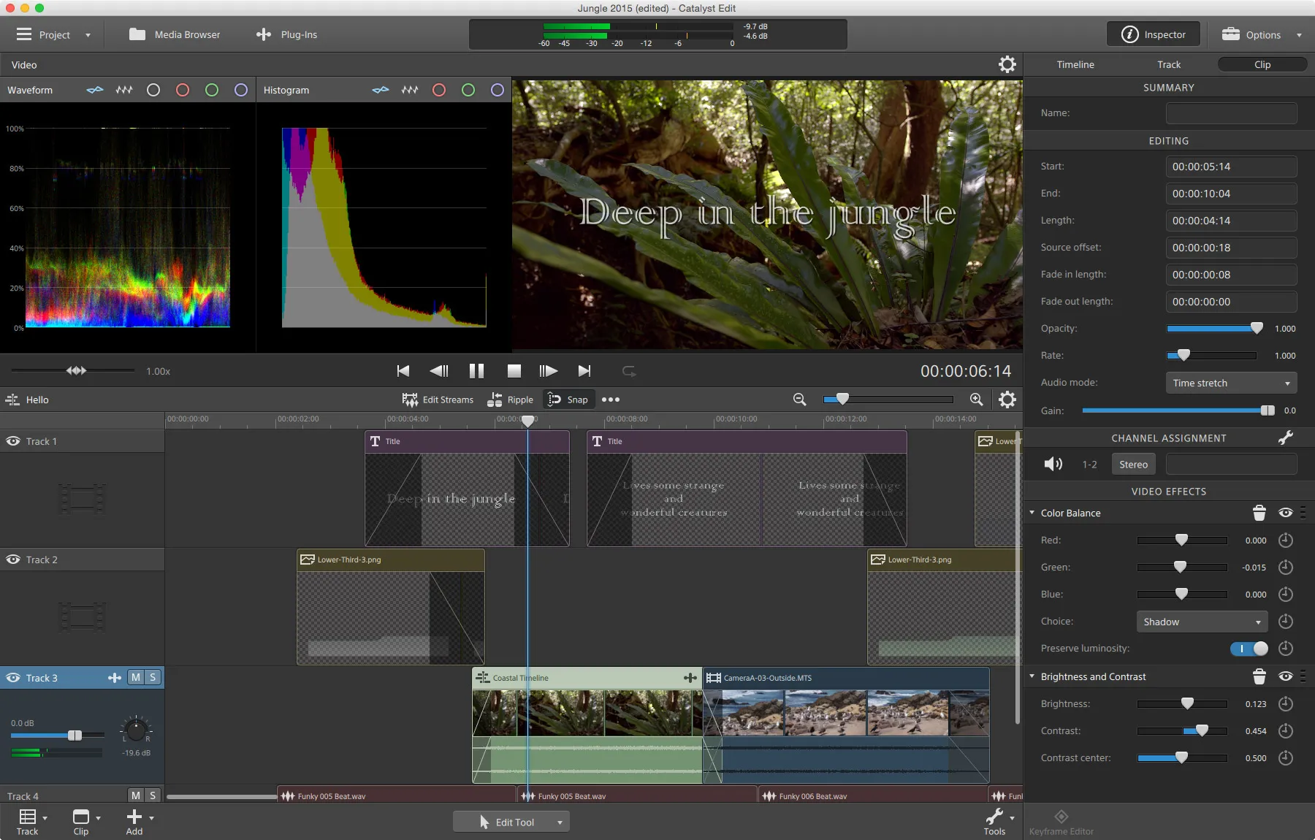The image size is (1315, 840).
Task: Open the video preview settings gear
Action: 1007,64
